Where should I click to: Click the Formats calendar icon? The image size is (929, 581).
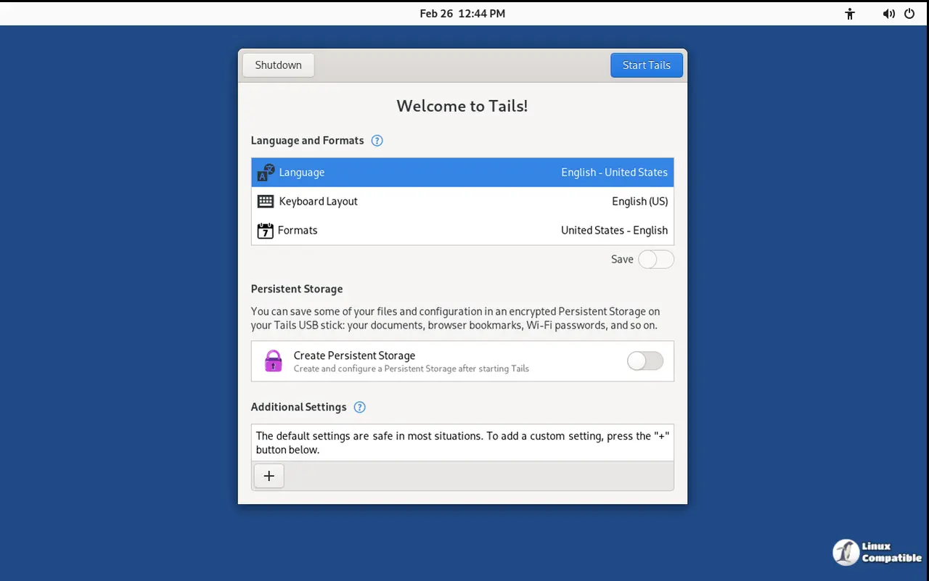(x=265, y=231)
